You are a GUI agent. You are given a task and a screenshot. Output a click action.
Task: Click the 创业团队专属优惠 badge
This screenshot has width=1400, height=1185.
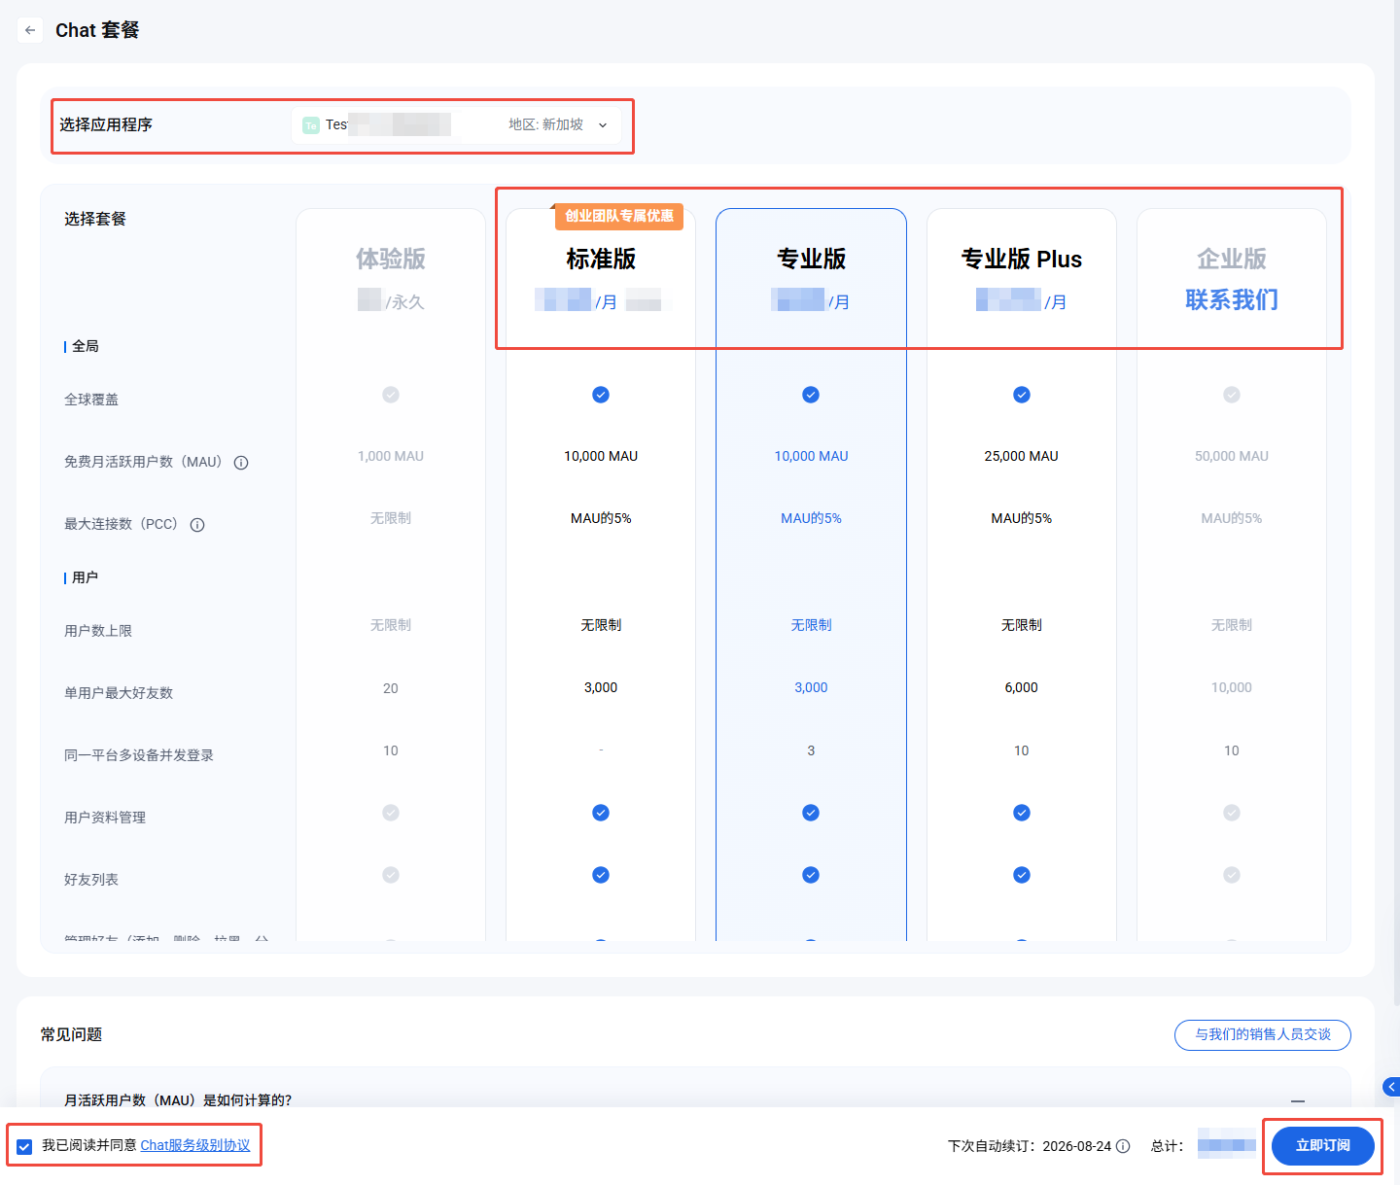(619, 216)
